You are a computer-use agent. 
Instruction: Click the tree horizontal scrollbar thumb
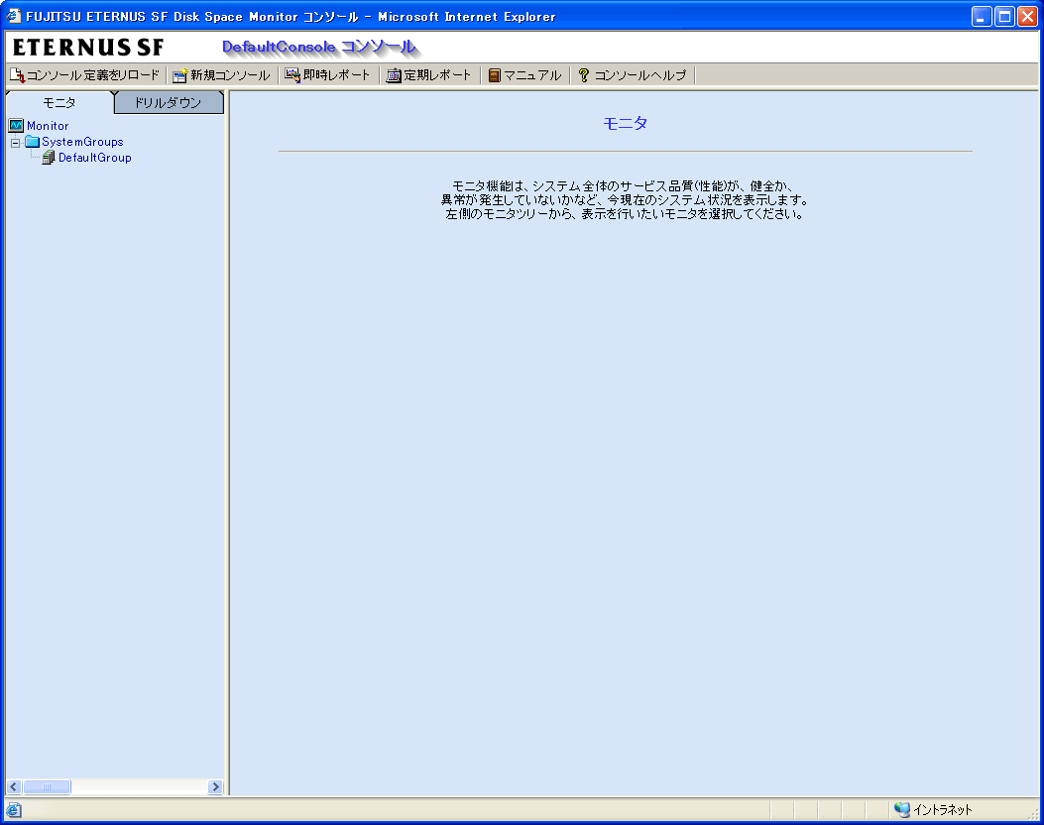pos(47,787)
